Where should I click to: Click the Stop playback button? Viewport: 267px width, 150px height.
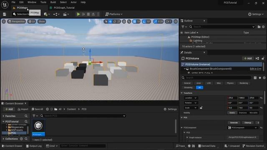coord(88,14)
